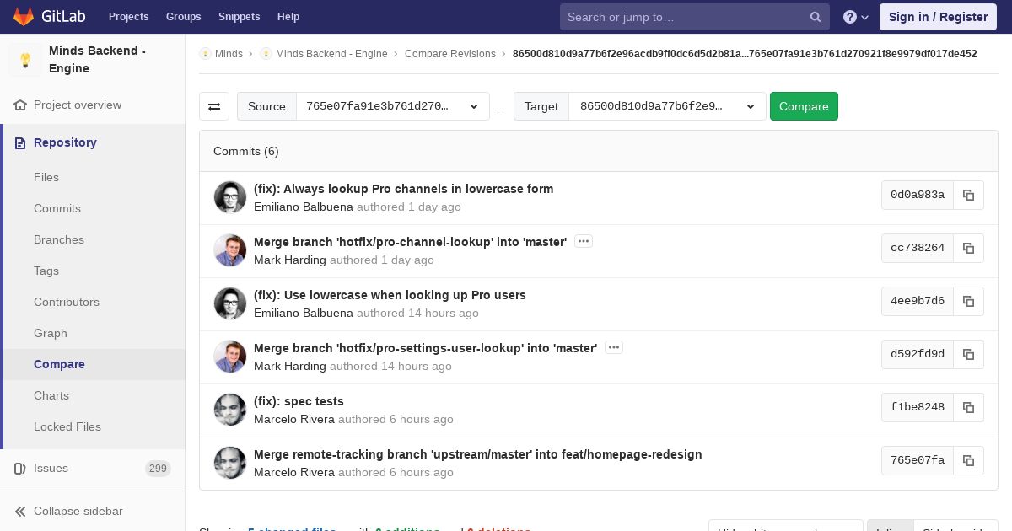
Task: Go to Branches in the sidebar
Action: pyautogui.click(x=59, y=239)
